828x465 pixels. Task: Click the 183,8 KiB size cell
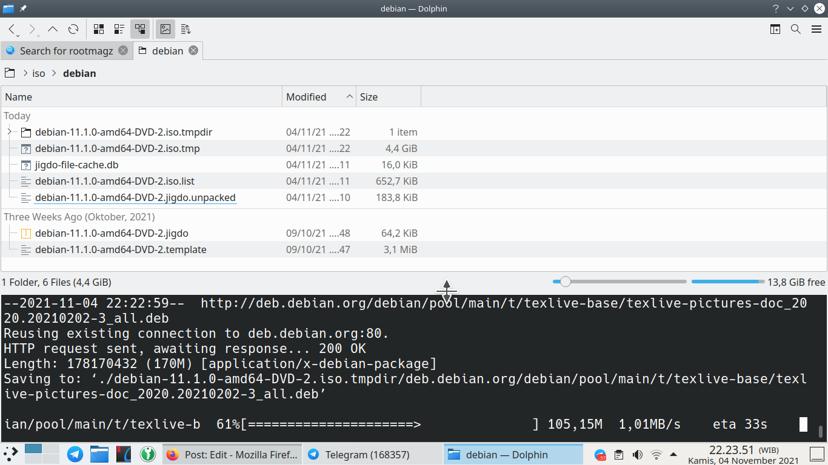click(396, 197)
